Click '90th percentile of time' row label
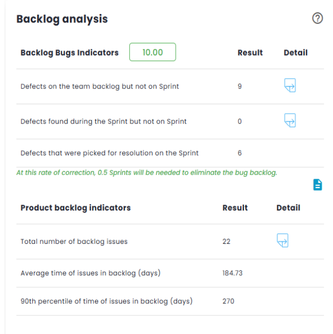Image resolution: width=333 pixels, height=334 pixels. pos(106,301)
